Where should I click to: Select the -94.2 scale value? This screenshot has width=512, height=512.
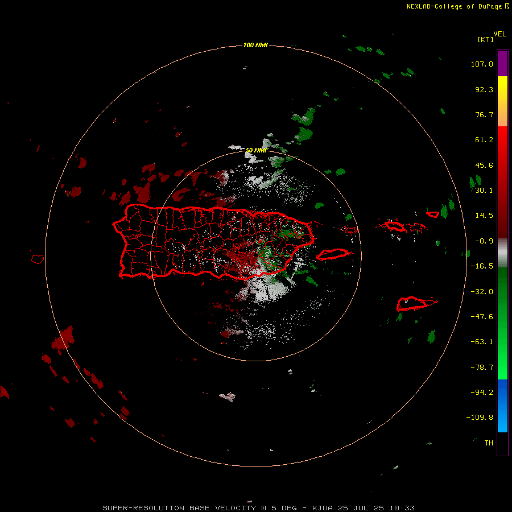coord(482,392)
